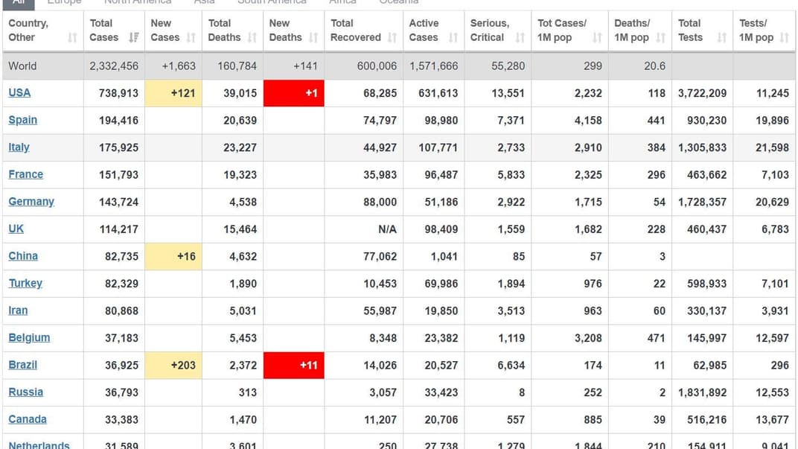Click the Total Deaths sort arrows
Image resolution: width=798 pixels, height=449 pixels.
click(252, 38)
